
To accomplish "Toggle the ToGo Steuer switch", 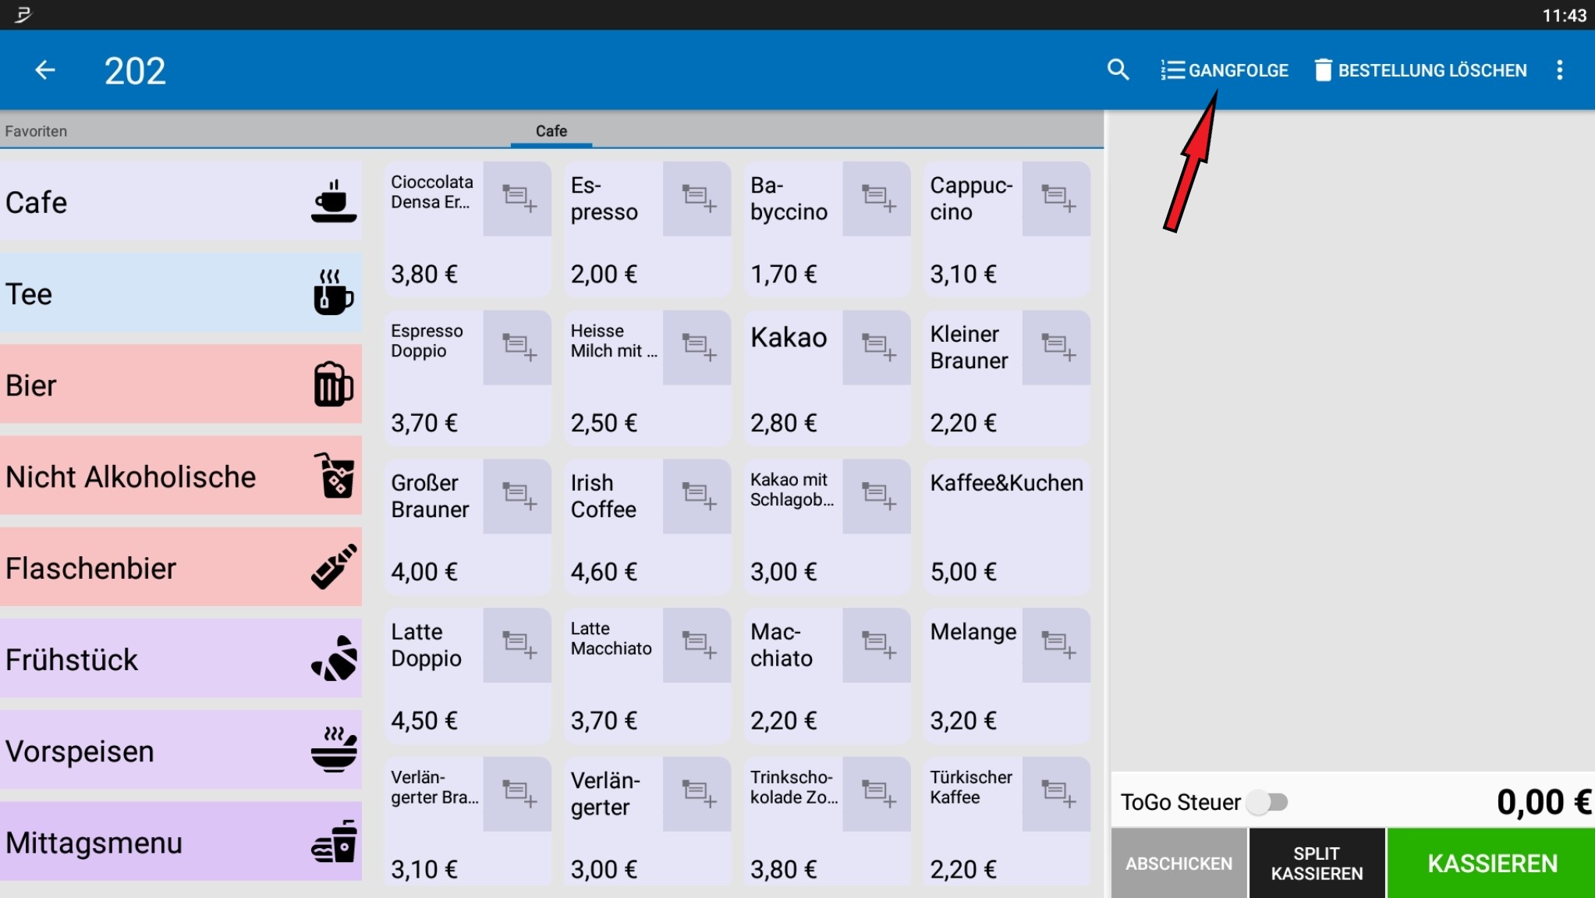I will click(x=1267, y=801).
